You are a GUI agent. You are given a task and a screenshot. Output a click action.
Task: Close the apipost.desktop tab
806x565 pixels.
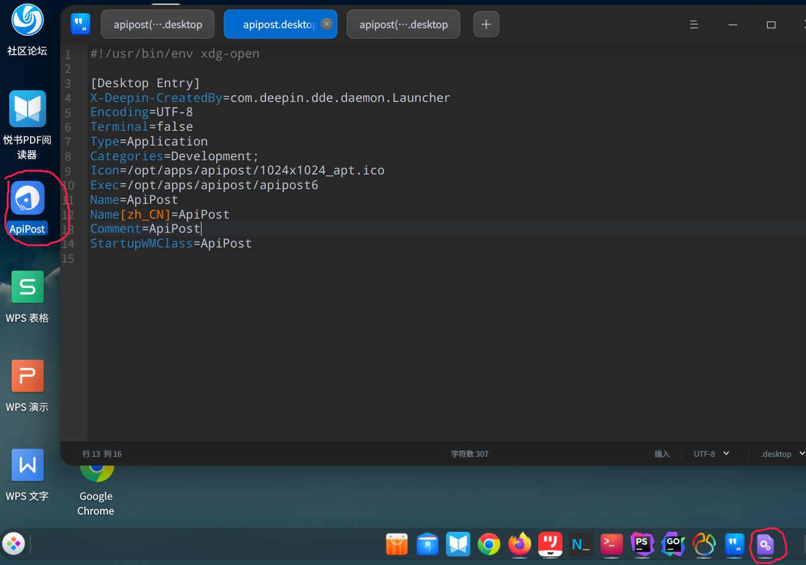(327, 24)
